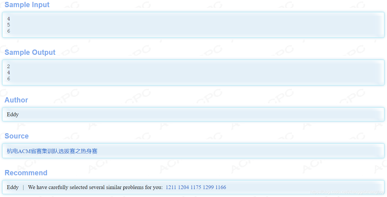Select the sample output value 4

pyautogui.click(x=9, y=73)
